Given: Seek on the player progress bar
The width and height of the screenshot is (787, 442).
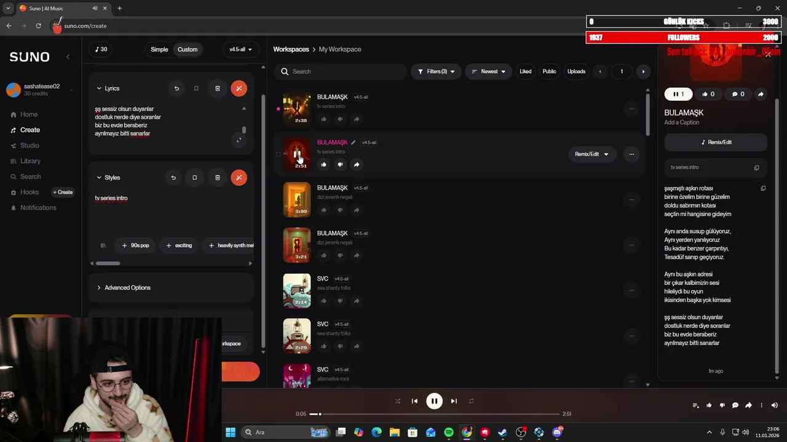Looking at the screenshot, I should pyautogui.click(x=434, y=414).
